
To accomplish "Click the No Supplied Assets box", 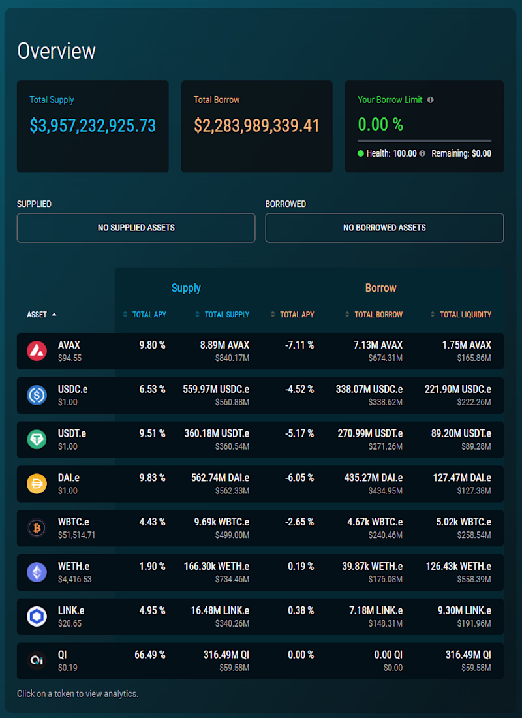I will pos(136,228).
